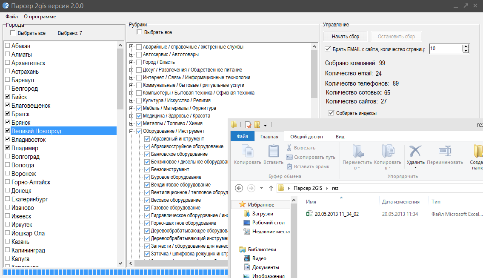Expand the 'Город / Власть' rubric node
The width and height of the screenshot is (483, 278).
pos(131,62)
